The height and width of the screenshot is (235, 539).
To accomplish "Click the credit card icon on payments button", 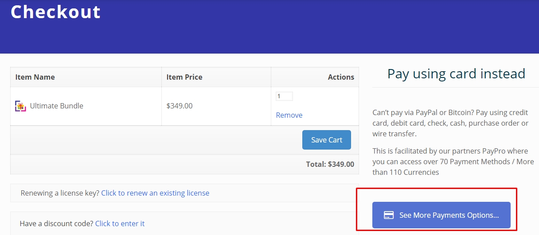I will tap(389, 216).
